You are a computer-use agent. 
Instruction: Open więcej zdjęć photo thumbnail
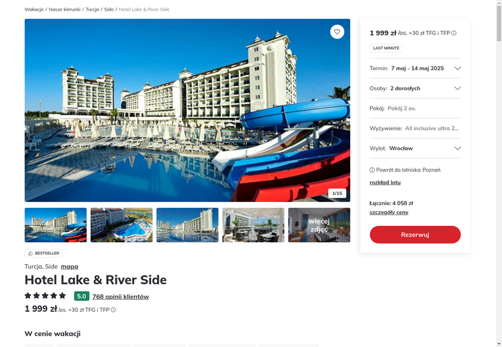coord(319,225)
